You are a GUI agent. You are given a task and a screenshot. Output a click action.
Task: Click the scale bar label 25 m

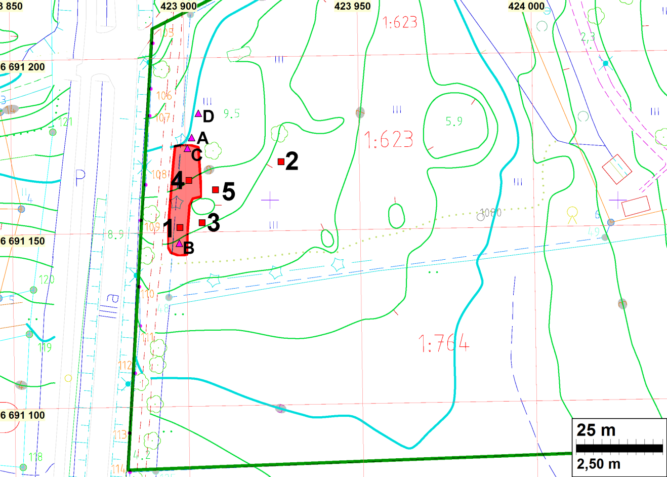pyautogui.click(x=596, y=430)
